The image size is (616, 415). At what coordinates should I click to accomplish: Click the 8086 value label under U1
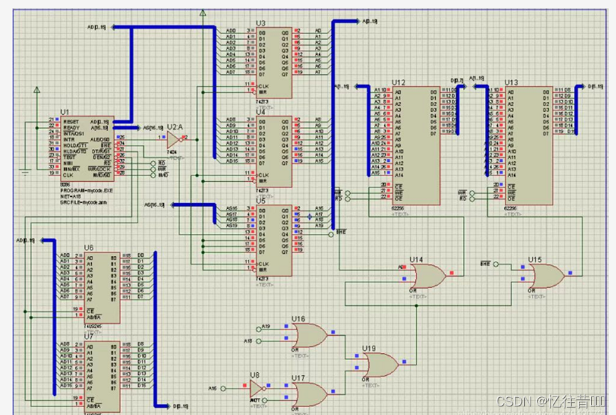coord(65,185)
